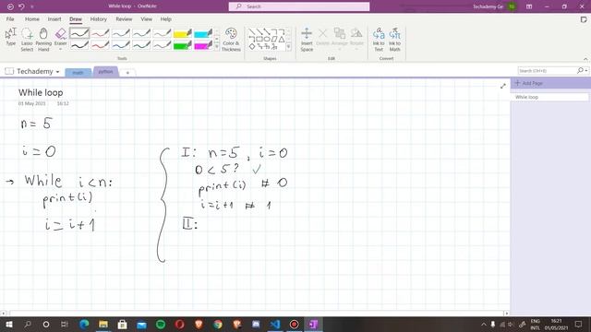Open the Review tab
Screen dimensions: 591x332
click(124, 18)
